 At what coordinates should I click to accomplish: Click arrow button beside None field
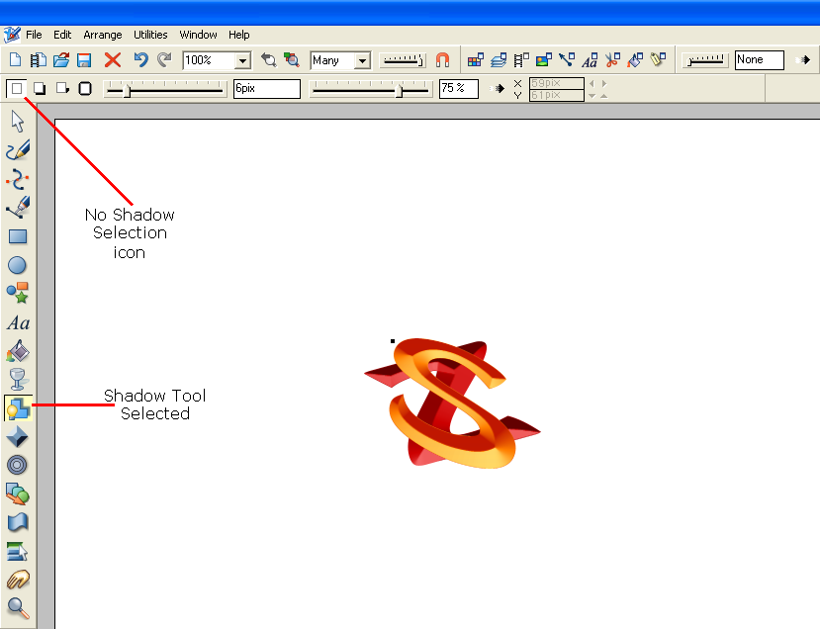(x=803, y=60)
